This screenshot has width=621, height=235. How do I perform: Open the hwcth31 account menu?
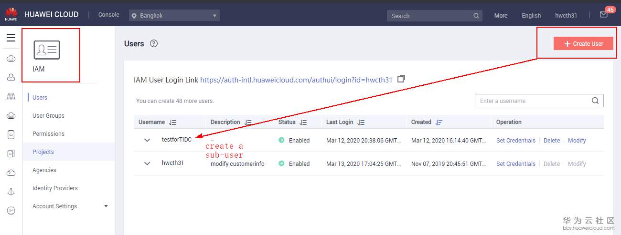tap(566, 16)
